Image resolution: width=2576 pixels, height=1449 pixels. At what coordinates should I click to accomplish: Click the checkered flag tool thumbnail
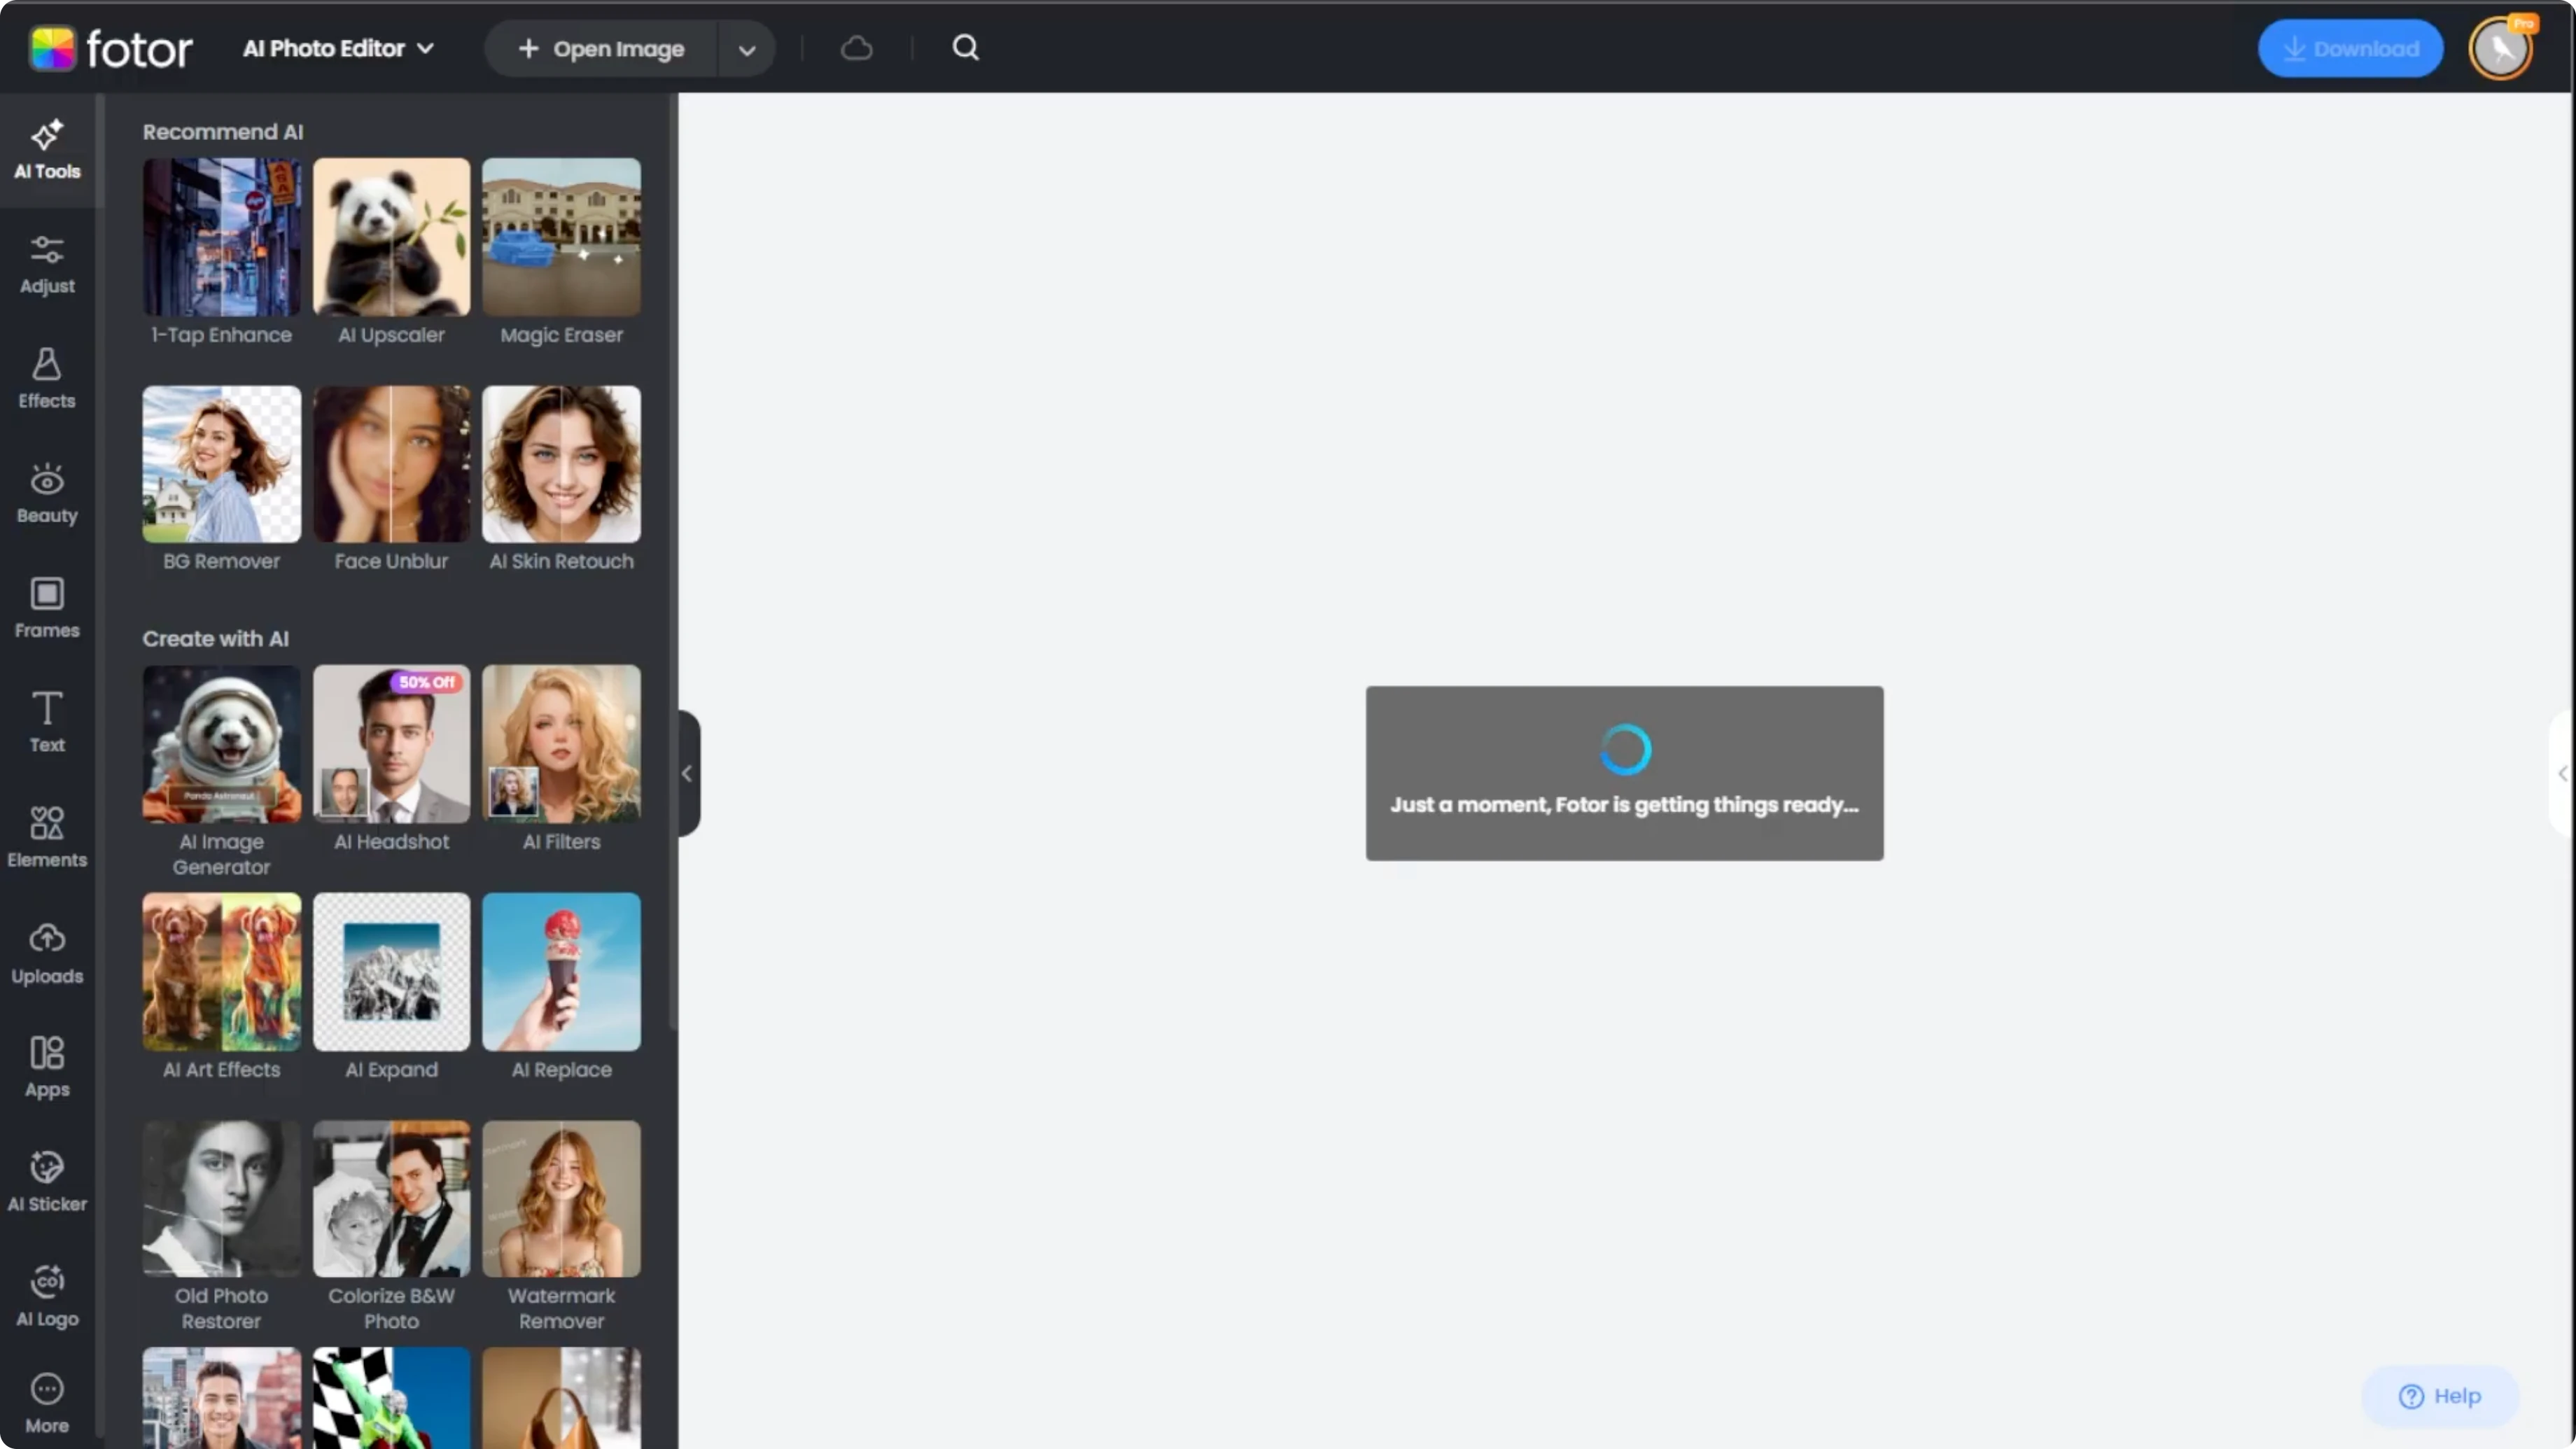coord(391,1397)
